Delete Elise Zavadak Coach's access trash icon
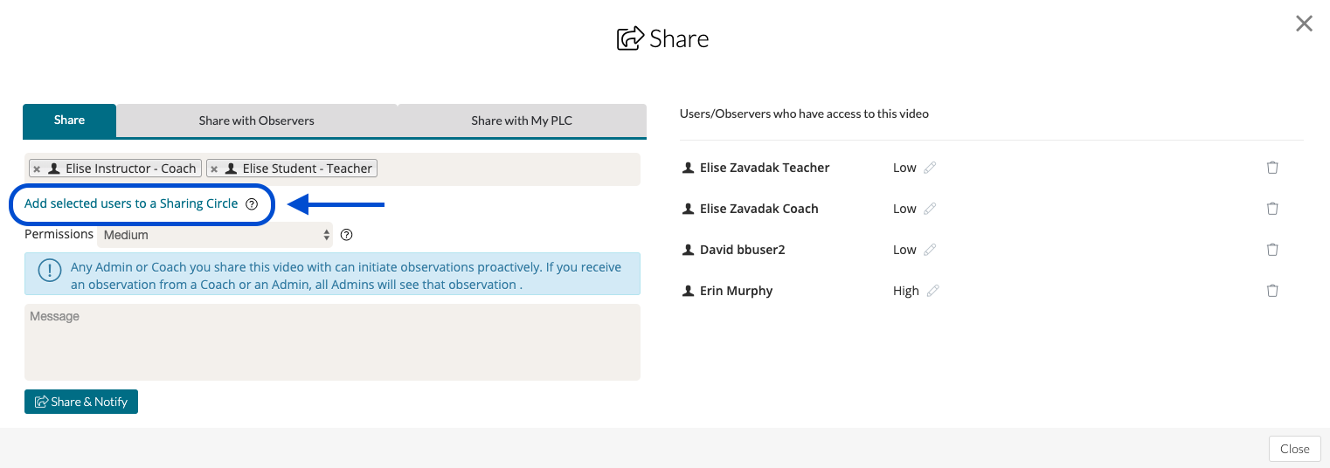 1272,209
